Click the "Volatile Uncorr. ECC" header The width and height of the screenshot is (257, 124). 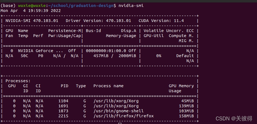coord(169,31)
